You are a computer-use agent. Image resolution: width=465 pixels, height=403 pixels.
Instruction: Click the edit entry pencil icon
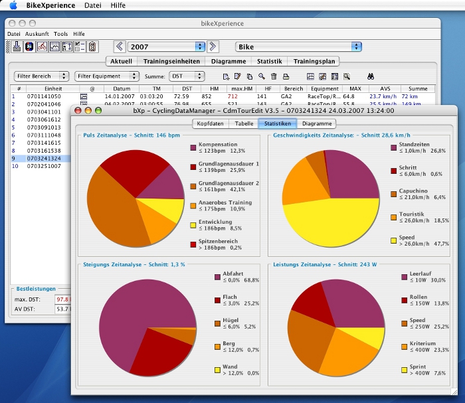coord(238,76)
